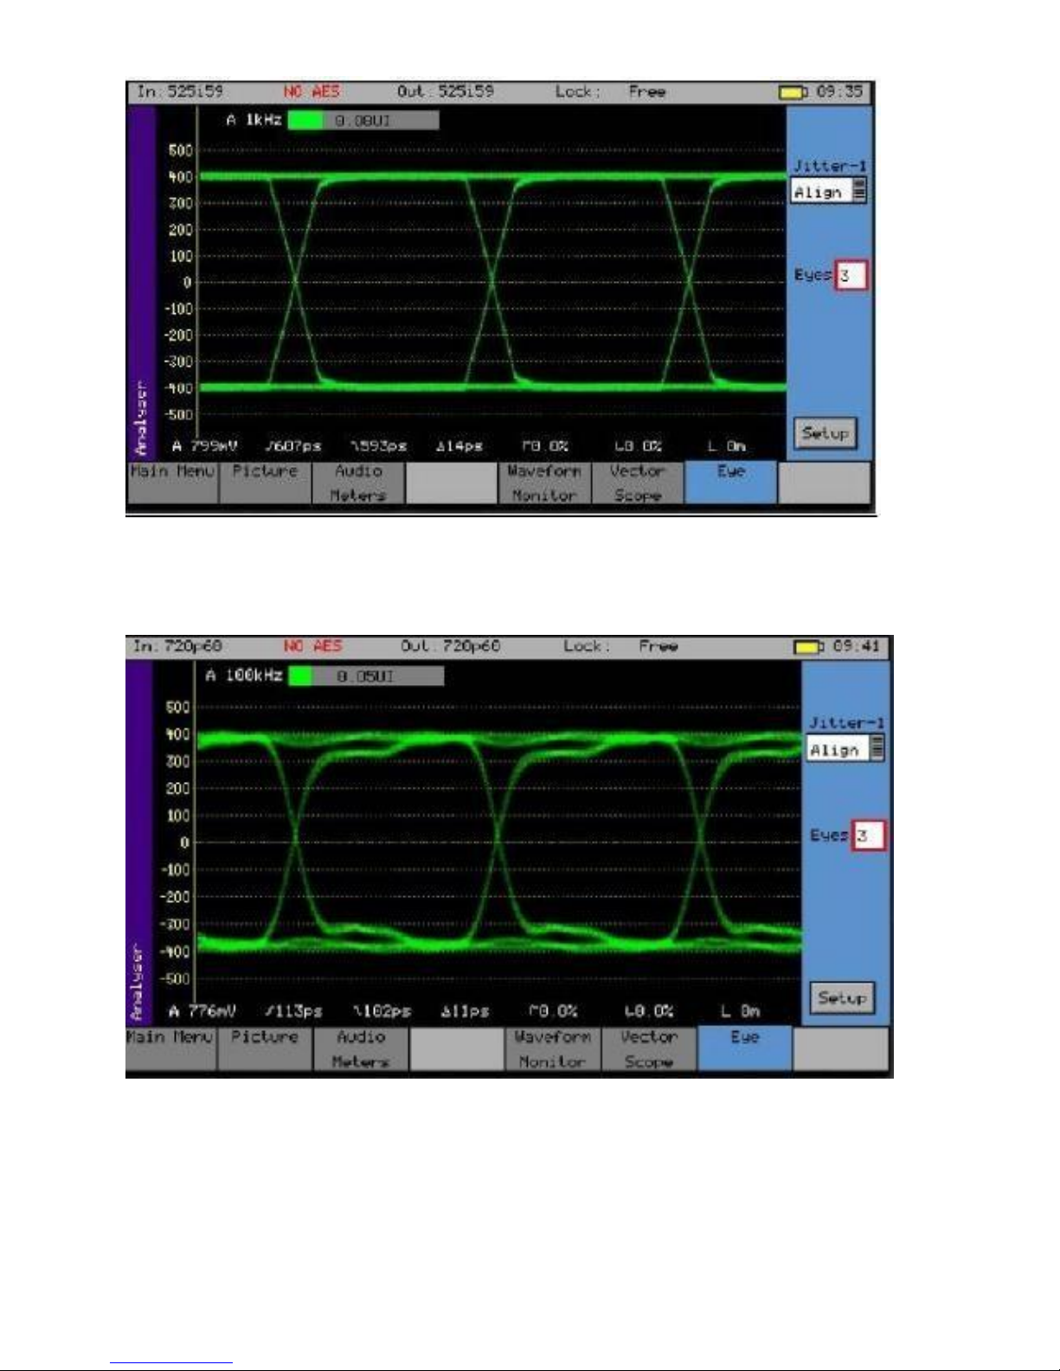Open Picture tab on 720p60 screen
This screenshot has height=1371, width=1060.
(x=265, y=1048)
